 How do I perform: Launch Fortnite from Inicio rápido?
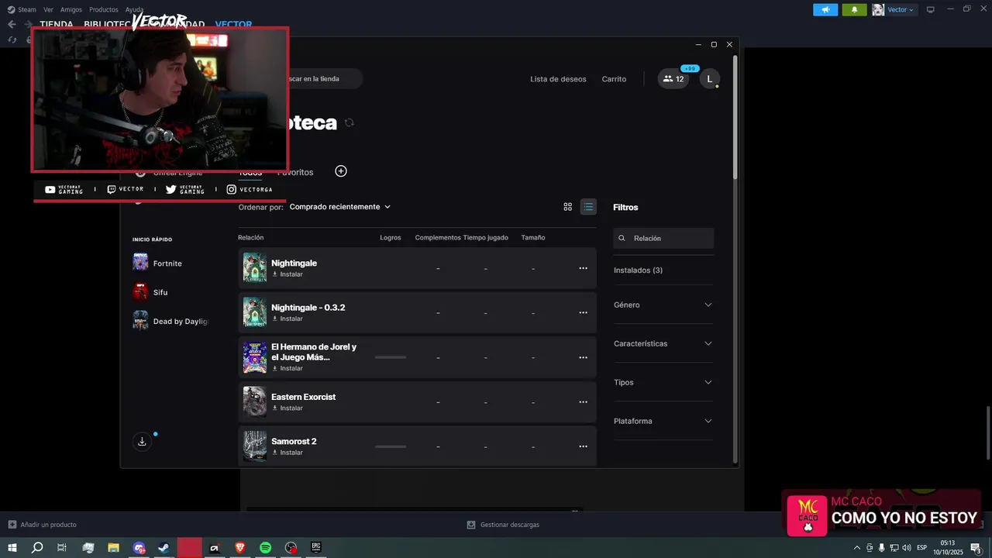(157, 263)
